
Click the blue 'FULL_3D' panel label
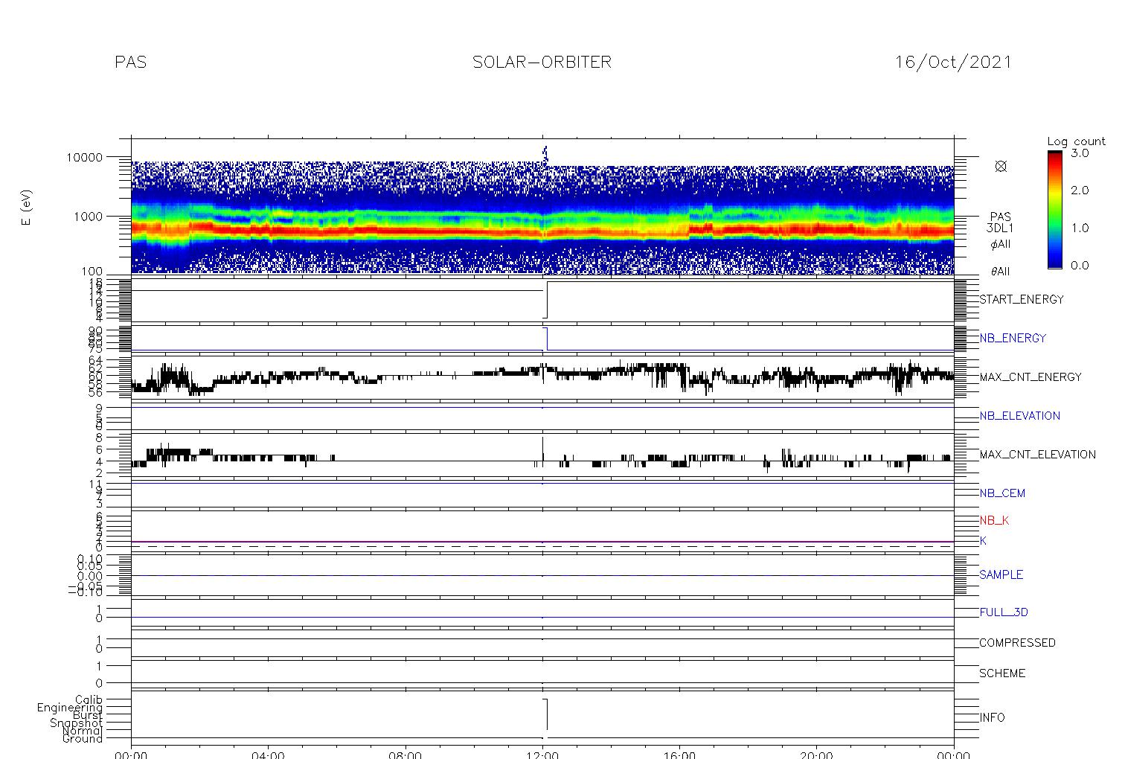1004,612
